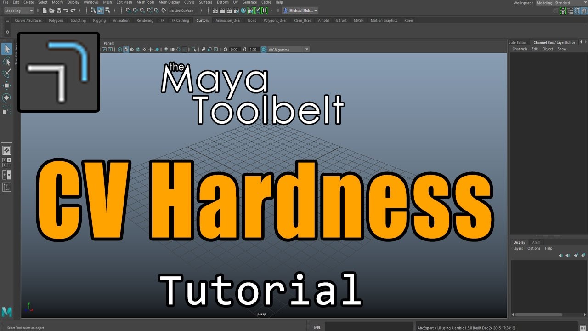Select the arrow Select tool in the toolbox
This screenshot has height=331, width=588.
[x=7, y=49]
